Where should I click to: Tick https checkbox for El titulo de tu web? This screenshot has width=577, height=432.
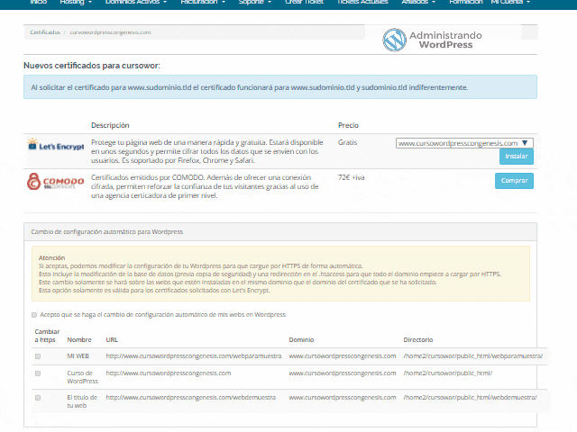click(x=38, y=398)
